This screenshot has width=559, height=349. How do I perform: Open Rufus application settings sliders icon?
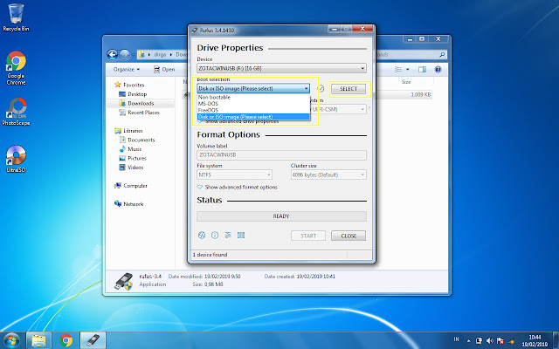pos(228,235)
